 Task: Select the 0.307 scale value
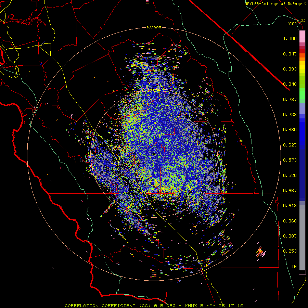click(x=290, y=236)
